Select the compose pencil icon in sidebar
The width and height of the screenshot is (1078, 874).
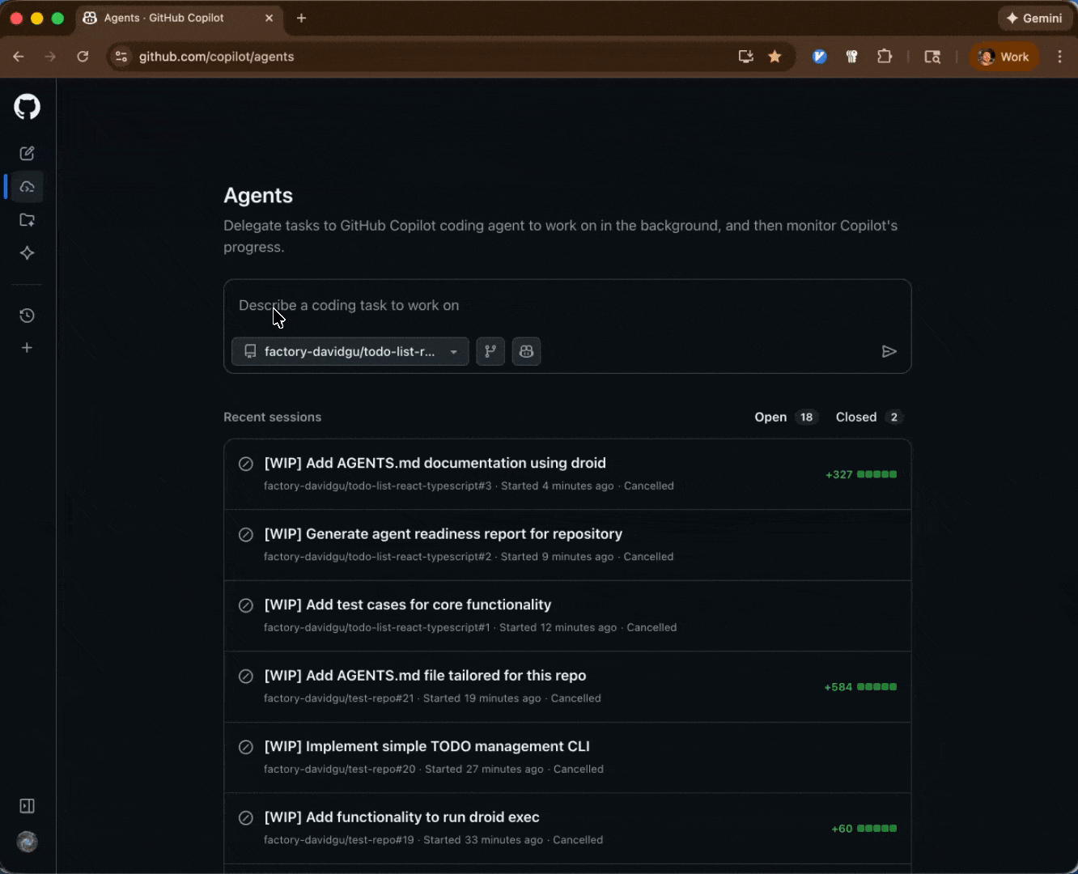27,153
